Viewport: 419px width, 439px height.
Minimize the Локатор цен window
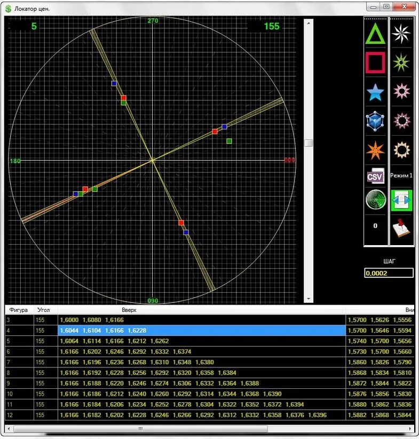[374, 7]
